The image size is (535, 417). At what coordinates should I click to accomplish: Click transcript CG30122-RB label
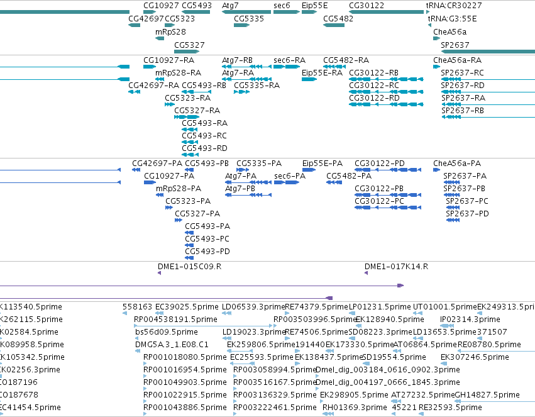point(373,73)
